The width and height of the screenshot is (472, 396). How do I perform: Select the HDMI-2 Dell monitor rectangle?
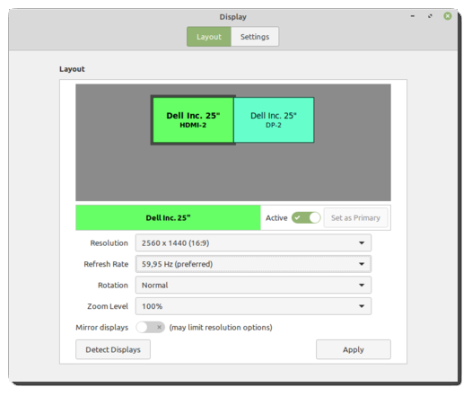click(193, 120)
